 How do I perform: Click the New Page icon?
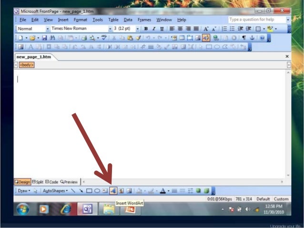[x=21, y=38]
